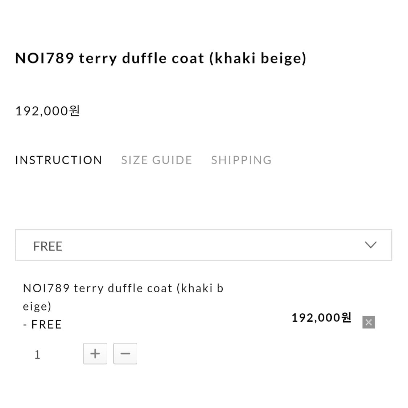
Task: Open the FREE size option dropdown
Action: tap(203, 245)
